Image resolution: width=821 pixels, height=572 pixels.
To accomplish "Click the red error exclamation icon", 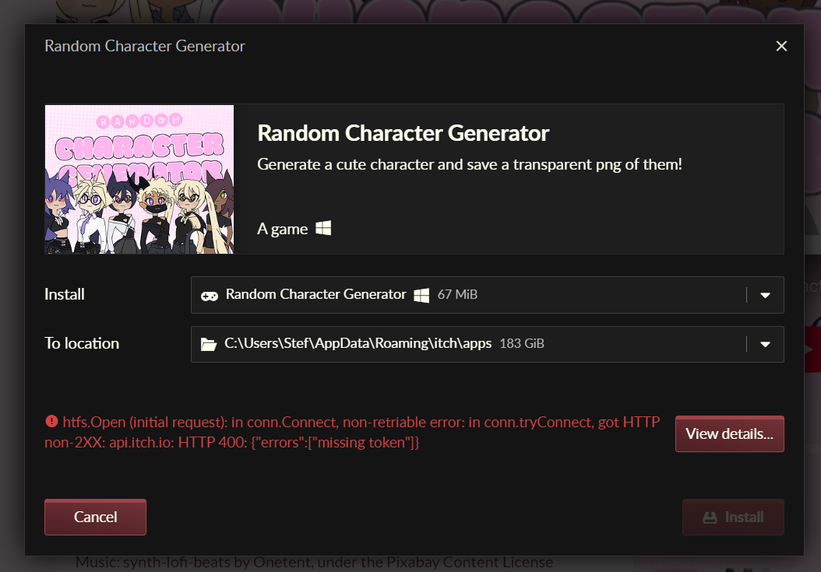I will pyautogui.click(x=51, y=421).
